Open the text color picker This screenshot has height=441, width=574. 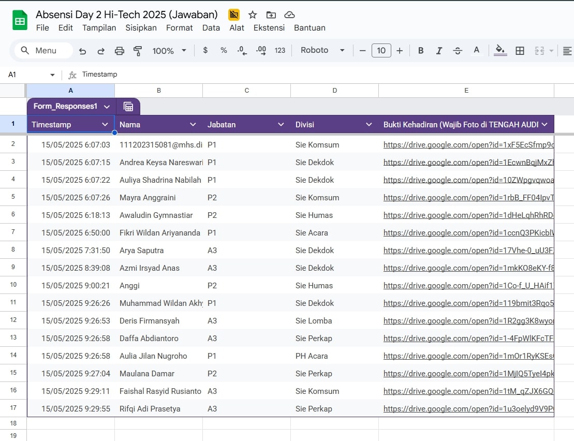click(476, 51)
